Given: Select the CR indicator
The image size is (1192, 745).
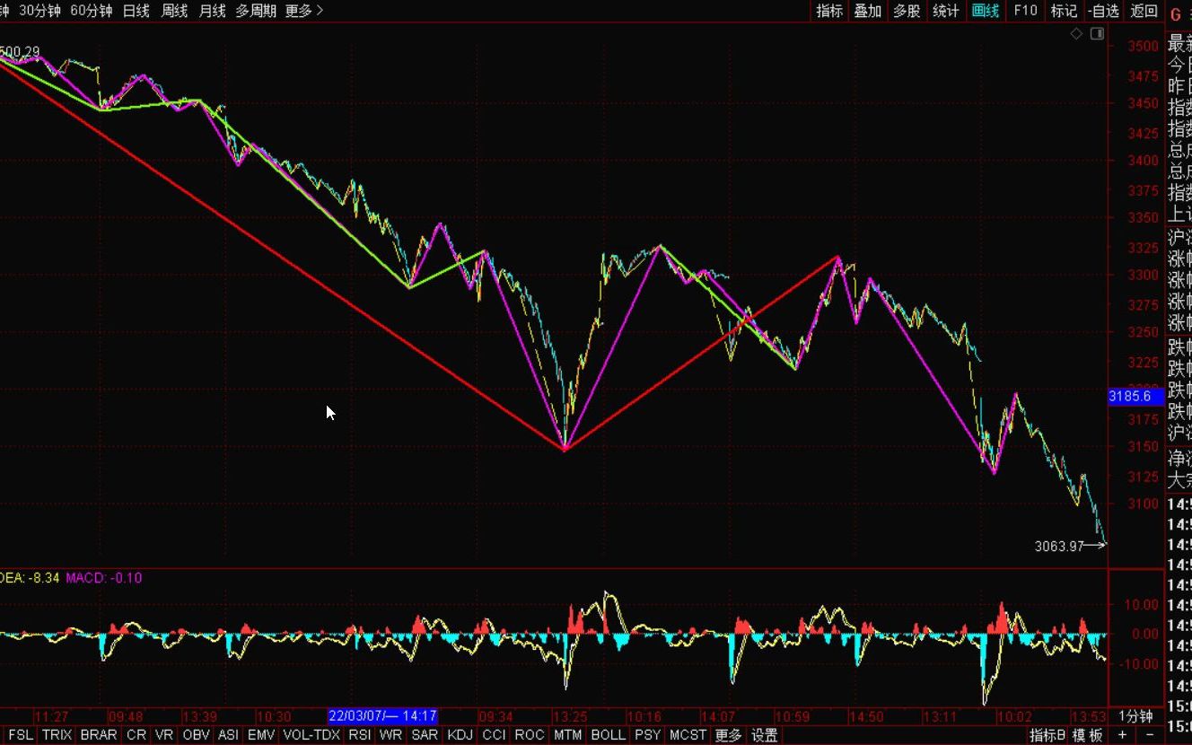Looking at the screenshot, I should tap(136, 735).
